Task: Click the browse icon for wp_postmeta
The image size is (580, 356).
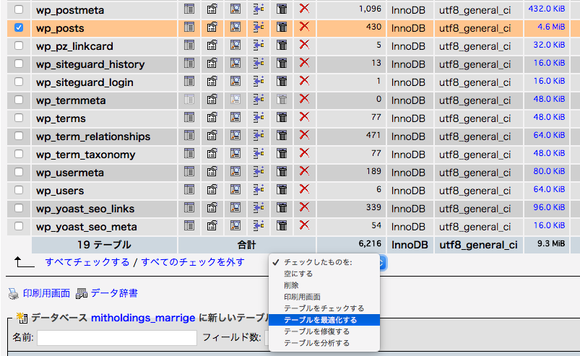Action: pyautogui.click(x=189, y=10)
